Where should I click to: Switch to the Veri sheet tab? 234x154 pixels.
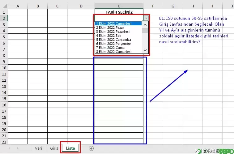pos(39,148)
